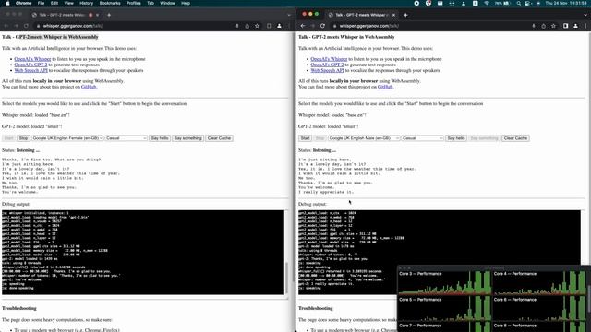Click Clear Cache in the left window
Screen dimensions: 591x332
coord(219,138)
